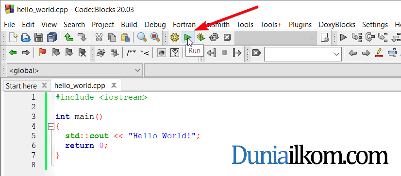Navigate back with the green left arrow
401x176 pixels.
pos(13,53)
